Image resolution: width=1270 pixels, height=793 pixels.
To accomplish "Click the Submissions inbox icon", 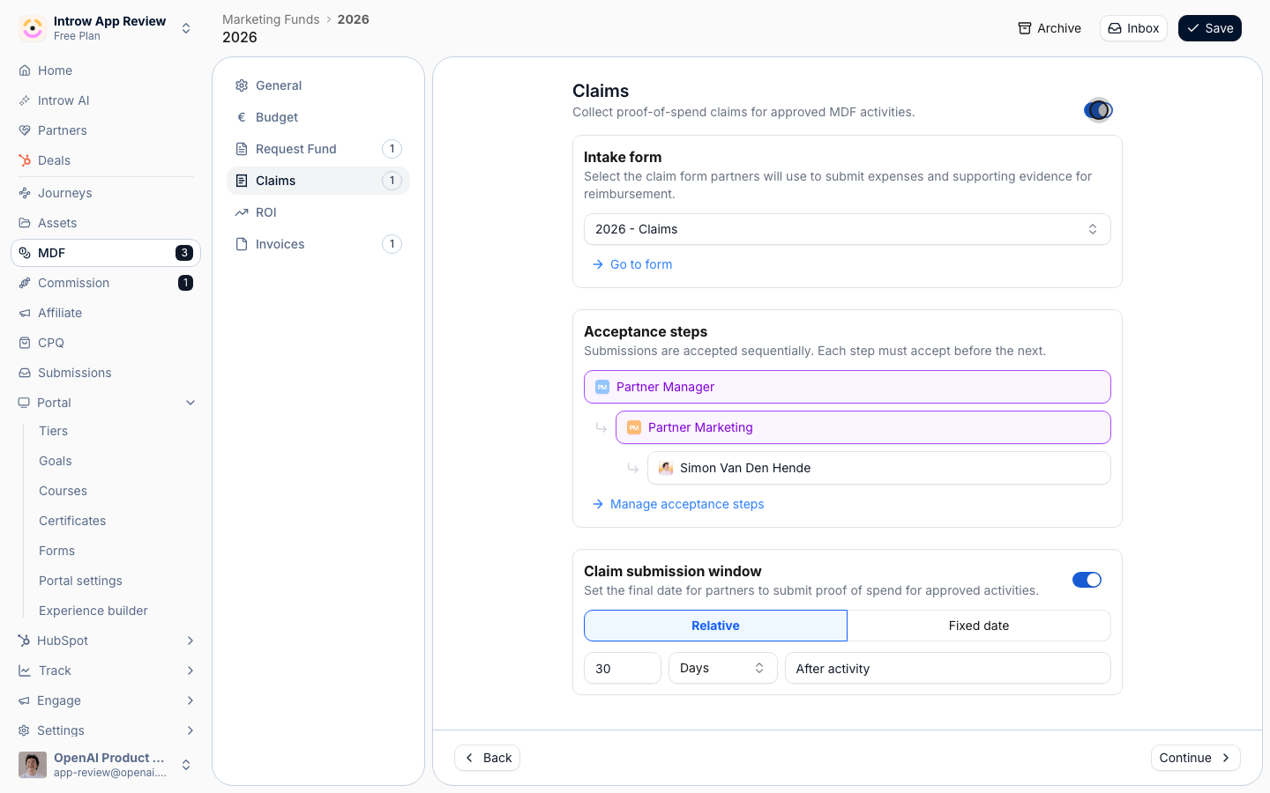I will pos(25,373).
